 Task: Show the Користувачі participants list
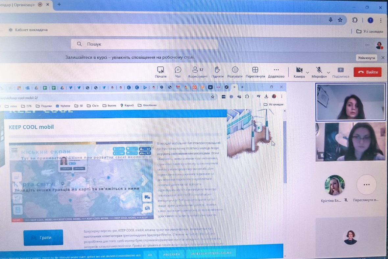198,72
